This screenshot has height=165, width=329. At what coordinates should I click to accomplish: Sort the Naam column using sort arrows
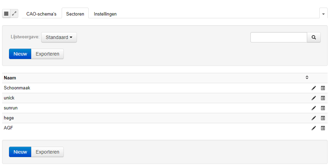pos(307,77)
